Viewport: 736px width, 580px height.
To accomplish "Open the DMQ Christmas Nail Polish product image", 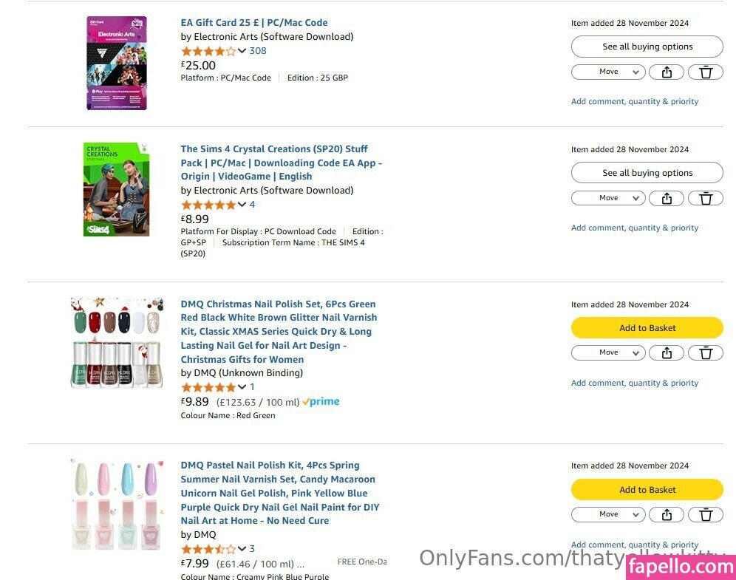I will [x=117, y=343].
